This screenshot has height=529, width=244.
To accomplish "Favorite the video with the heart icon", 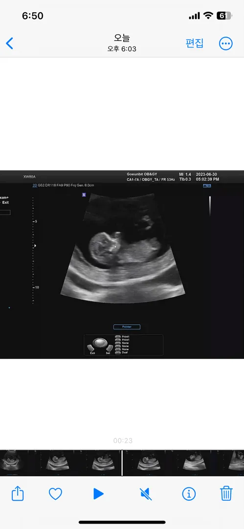I will pyautogui.click(x=55, y=494).
